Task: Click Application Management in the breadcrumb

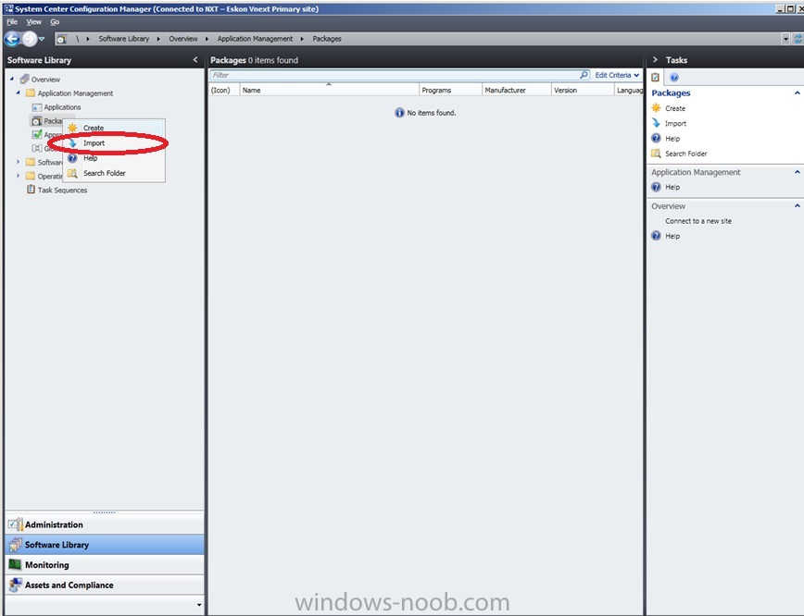Action: pyautogui.click(x=255, y=39)
